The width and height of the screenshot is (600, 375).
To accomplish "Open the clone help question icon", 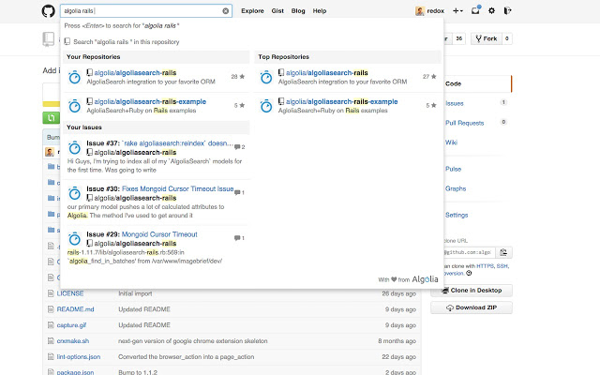I will point(469,273).
